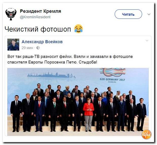Click the post text about раша-ТВ
157x145 pixels.
point(70,59)
